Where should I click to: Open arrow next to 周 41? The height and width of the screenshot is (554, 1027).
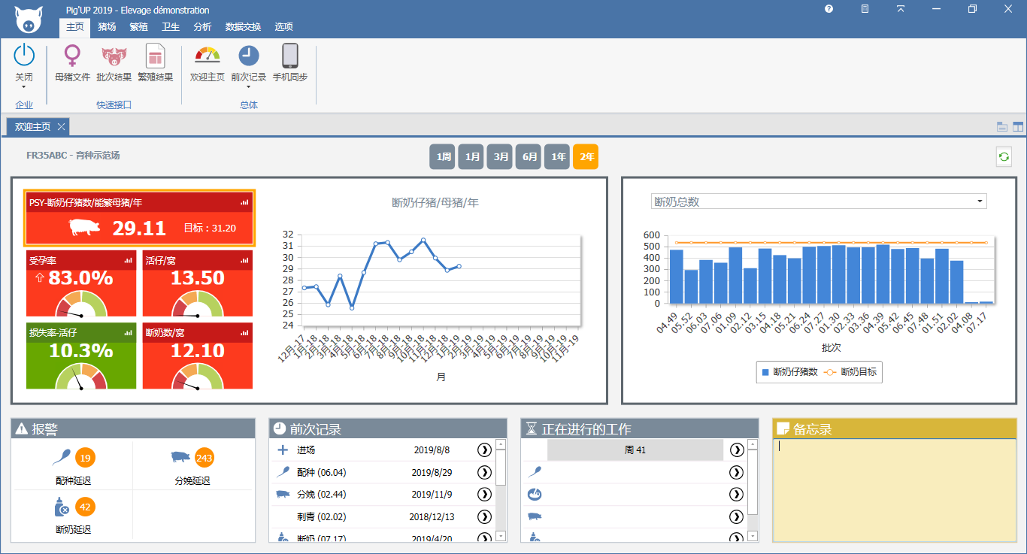pos(737,450)
